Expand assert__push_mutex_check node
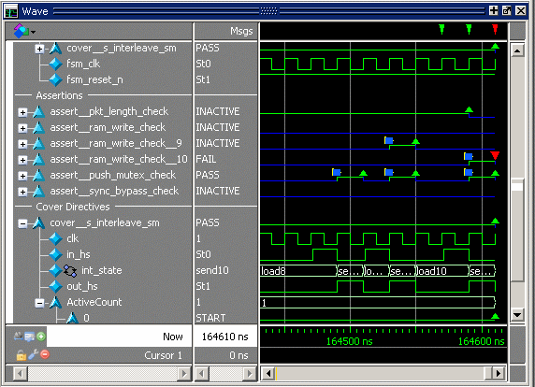This screenshot has height=387, width=535. [x=22, y=176]
